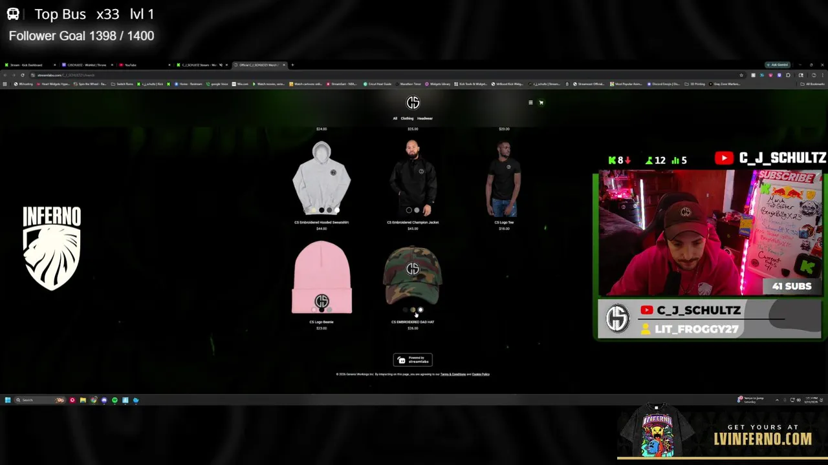Open the Gray Zone Warfare bookmark
Screen dimensions: 828x465
(x=725, y=84)
